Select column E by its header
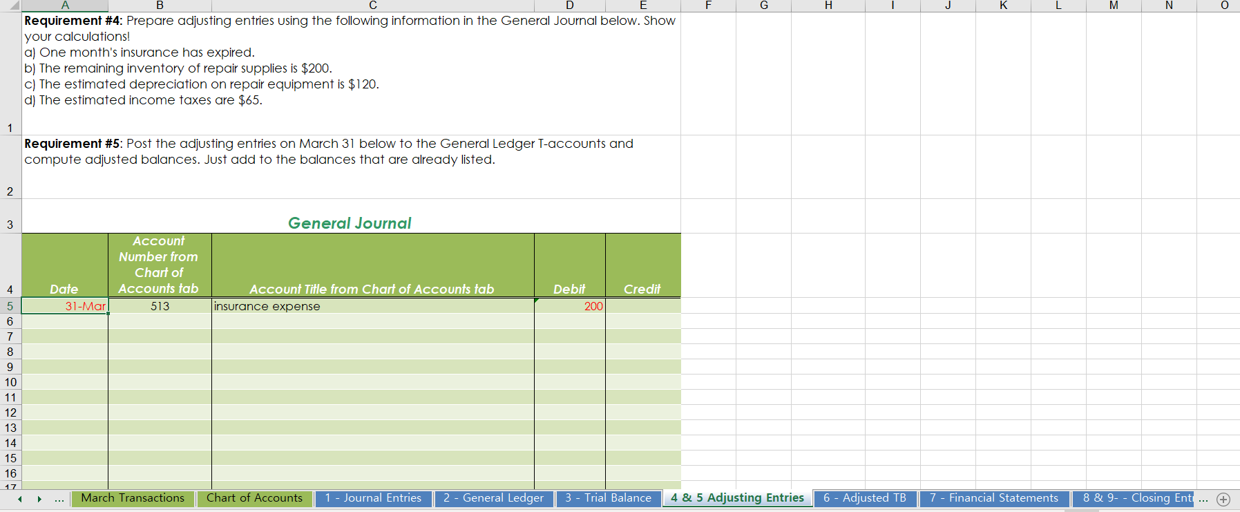1240x512 pixels. (x=643, y=6)
